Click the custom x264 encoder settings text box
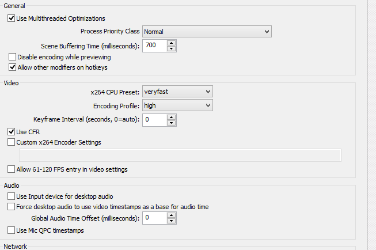Screen dimensions: 376x250 (180, 155)
